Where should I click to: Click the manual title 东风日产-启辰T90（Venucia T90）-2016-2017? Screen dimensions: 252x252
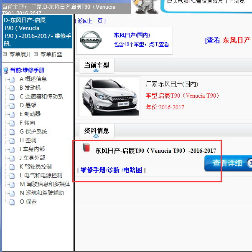155,151
